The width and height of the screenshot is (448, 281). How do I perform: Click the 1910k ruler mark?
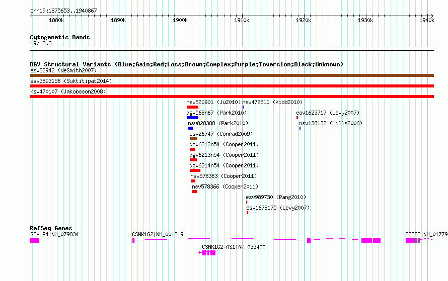tap(242, 20)
